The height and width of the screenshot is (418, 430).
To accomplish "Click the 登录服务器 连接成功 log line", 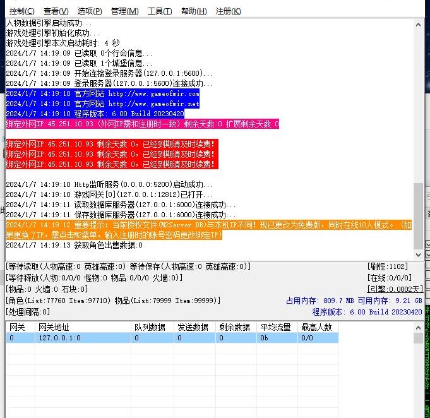I will (x=109, y=83).
